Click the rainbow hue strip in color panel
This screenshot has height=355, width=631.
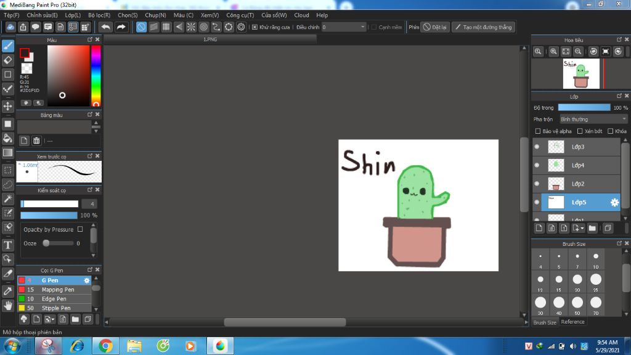point(96,74)
